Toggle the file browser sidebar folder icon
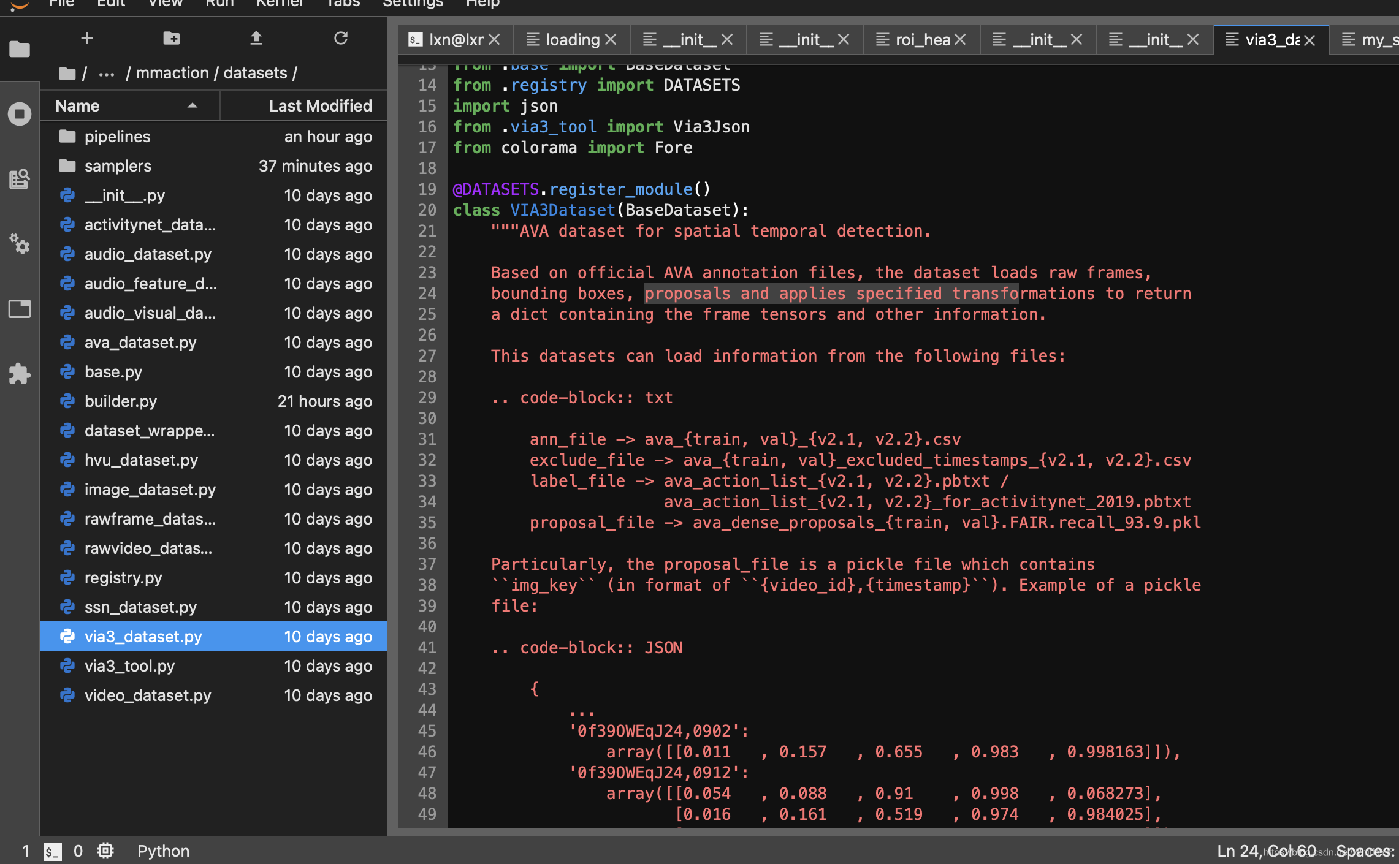The height and width of the screenshot is (864, 1399). pos(20,49)
